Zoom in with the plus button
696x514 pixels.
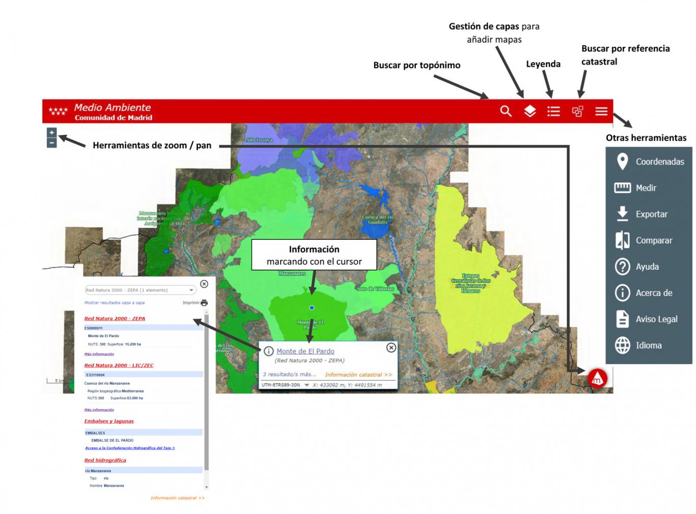(51, 132)
